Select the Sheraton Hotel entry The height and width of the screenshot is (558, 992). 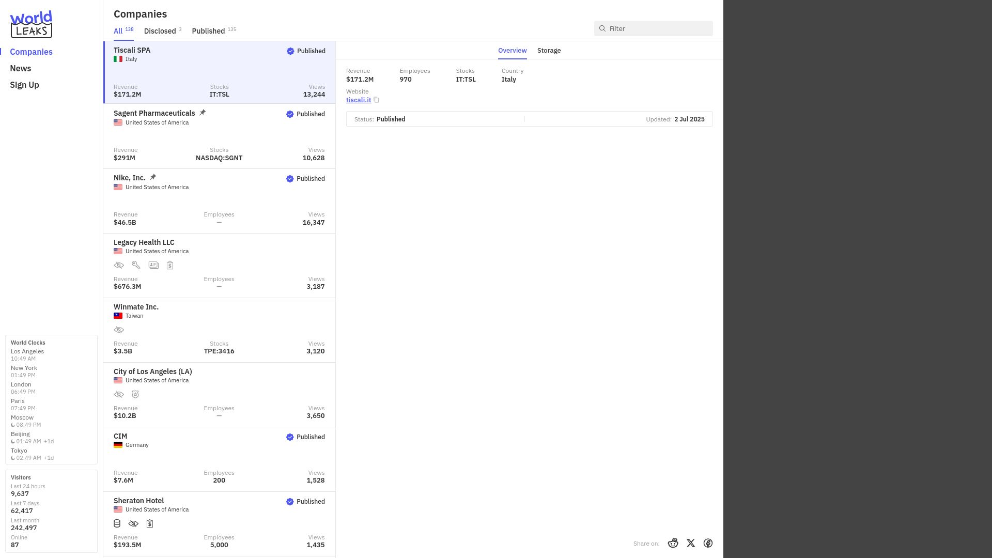pyautogui.click(x=220, y=524)
